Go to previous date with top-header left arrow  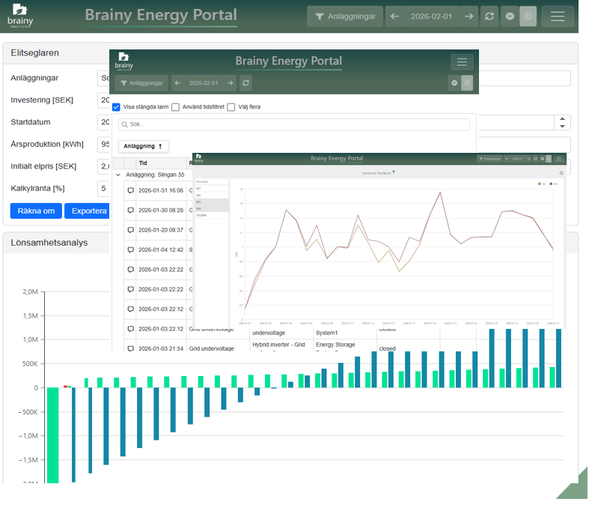click(394, 16)
